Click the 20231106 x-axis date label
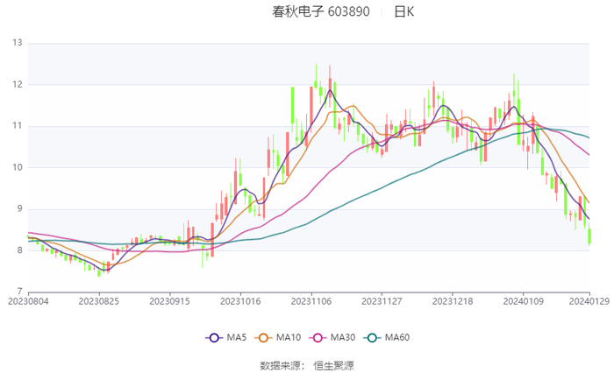 (311, 301)
